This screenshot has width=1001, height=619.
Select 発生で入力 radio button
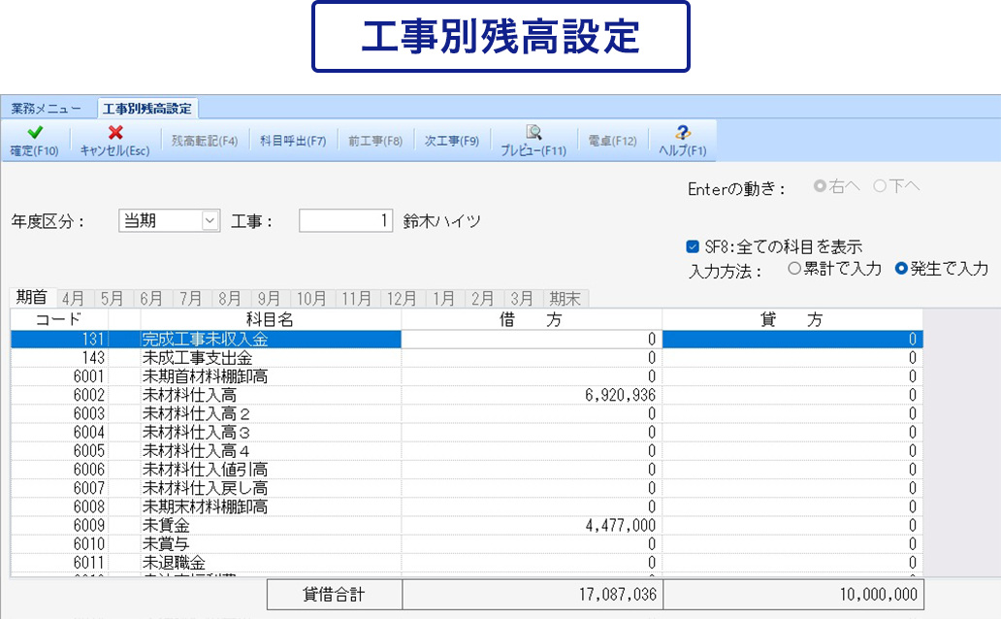(901, 269)
